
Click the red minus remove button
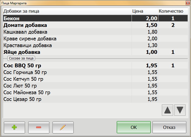[x=39, y=127]
